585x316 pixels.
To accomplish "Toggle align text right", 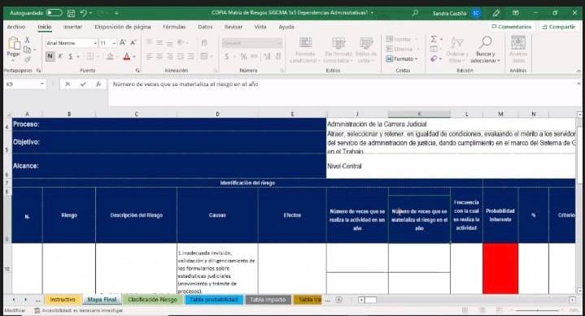I will point(170,56).
